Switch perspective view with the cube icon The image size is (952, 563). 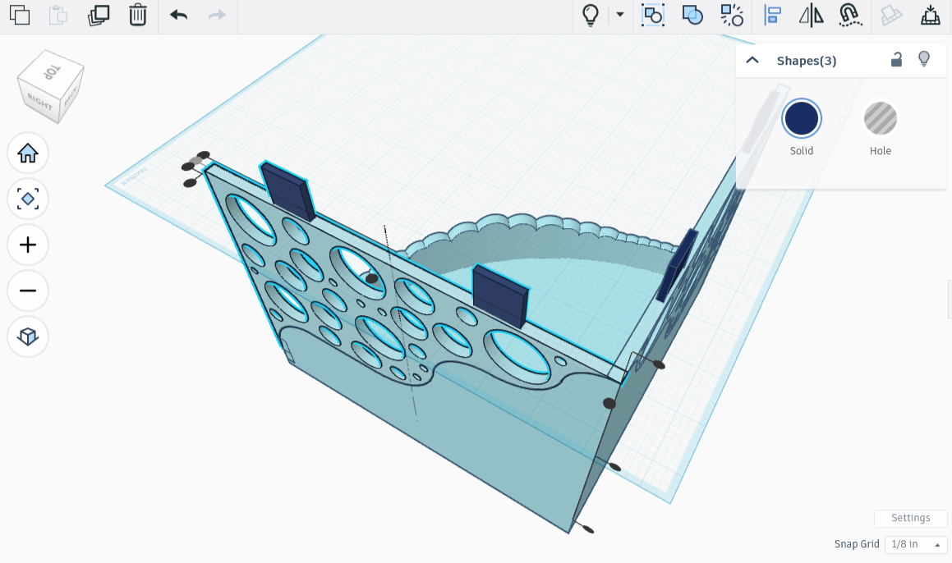(28, 336)
